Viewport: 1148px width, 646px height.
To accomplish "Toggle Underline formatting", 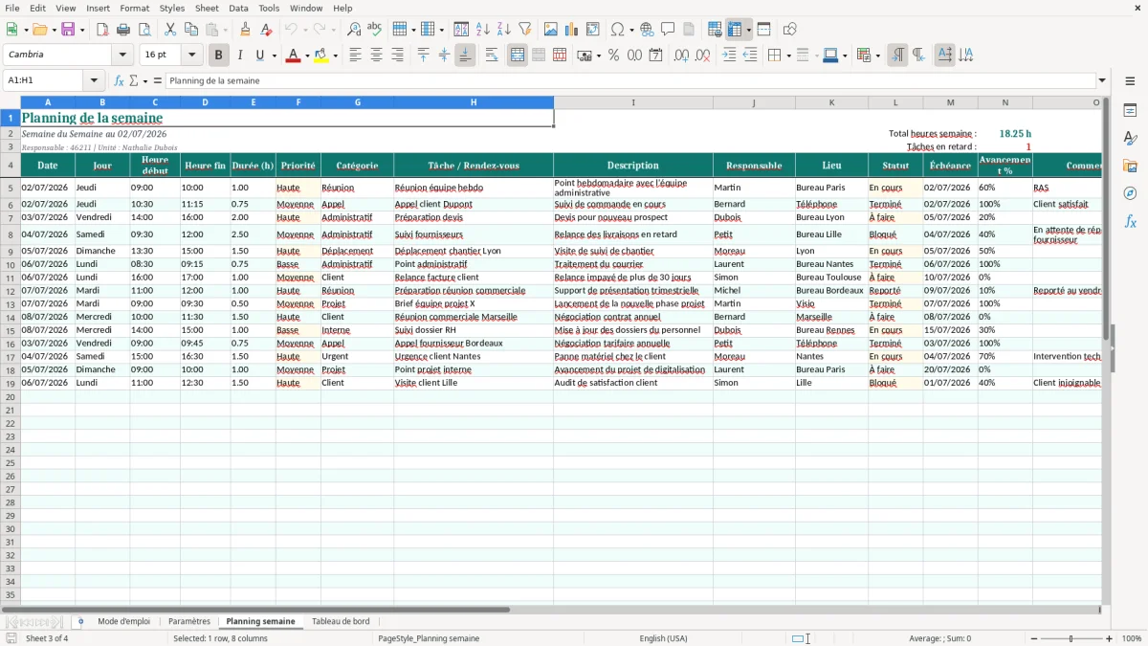I will (259, 56).
